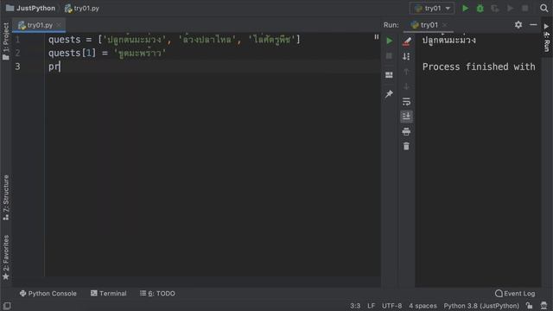The width and height of the screenshot is (553, 311).
Task: Open the Event Log
Action: pyautogui.click(x=515, y=294)
